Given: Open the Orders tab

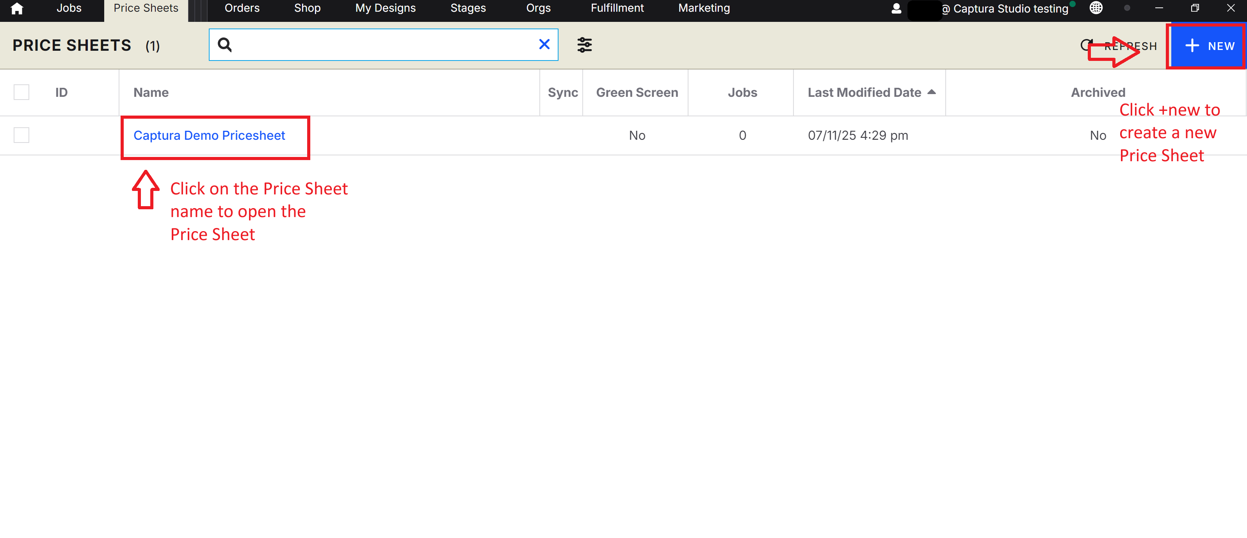Looking at the screenshot, I should click(x=242, y=8).
